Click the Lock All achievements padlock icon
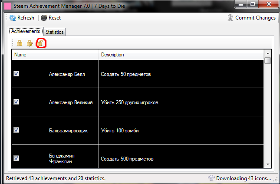Viewport: 280px width, 184px height. click(20, 43)
